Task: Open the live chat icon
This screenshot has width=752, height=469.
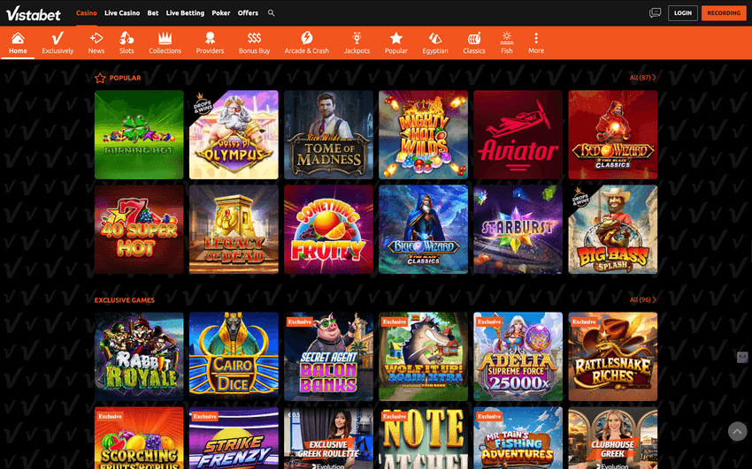Action: 655,13
